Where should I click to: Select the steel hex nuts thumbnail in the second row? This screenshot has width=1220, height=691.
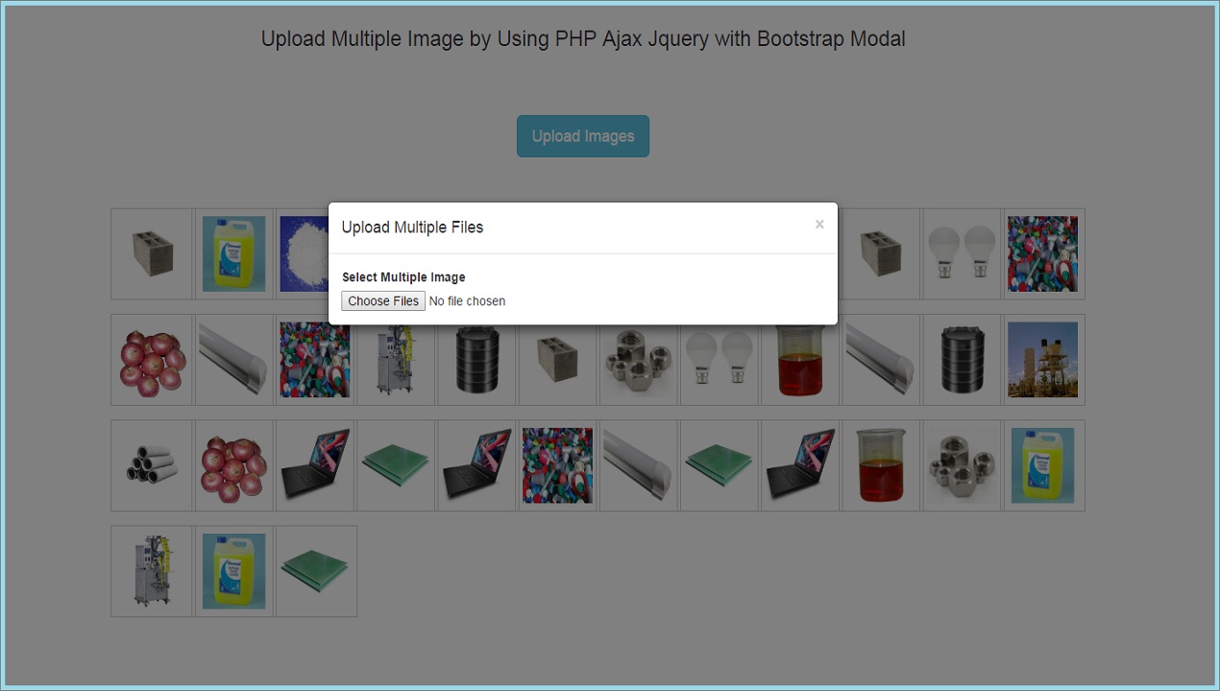tap(638, 359)
